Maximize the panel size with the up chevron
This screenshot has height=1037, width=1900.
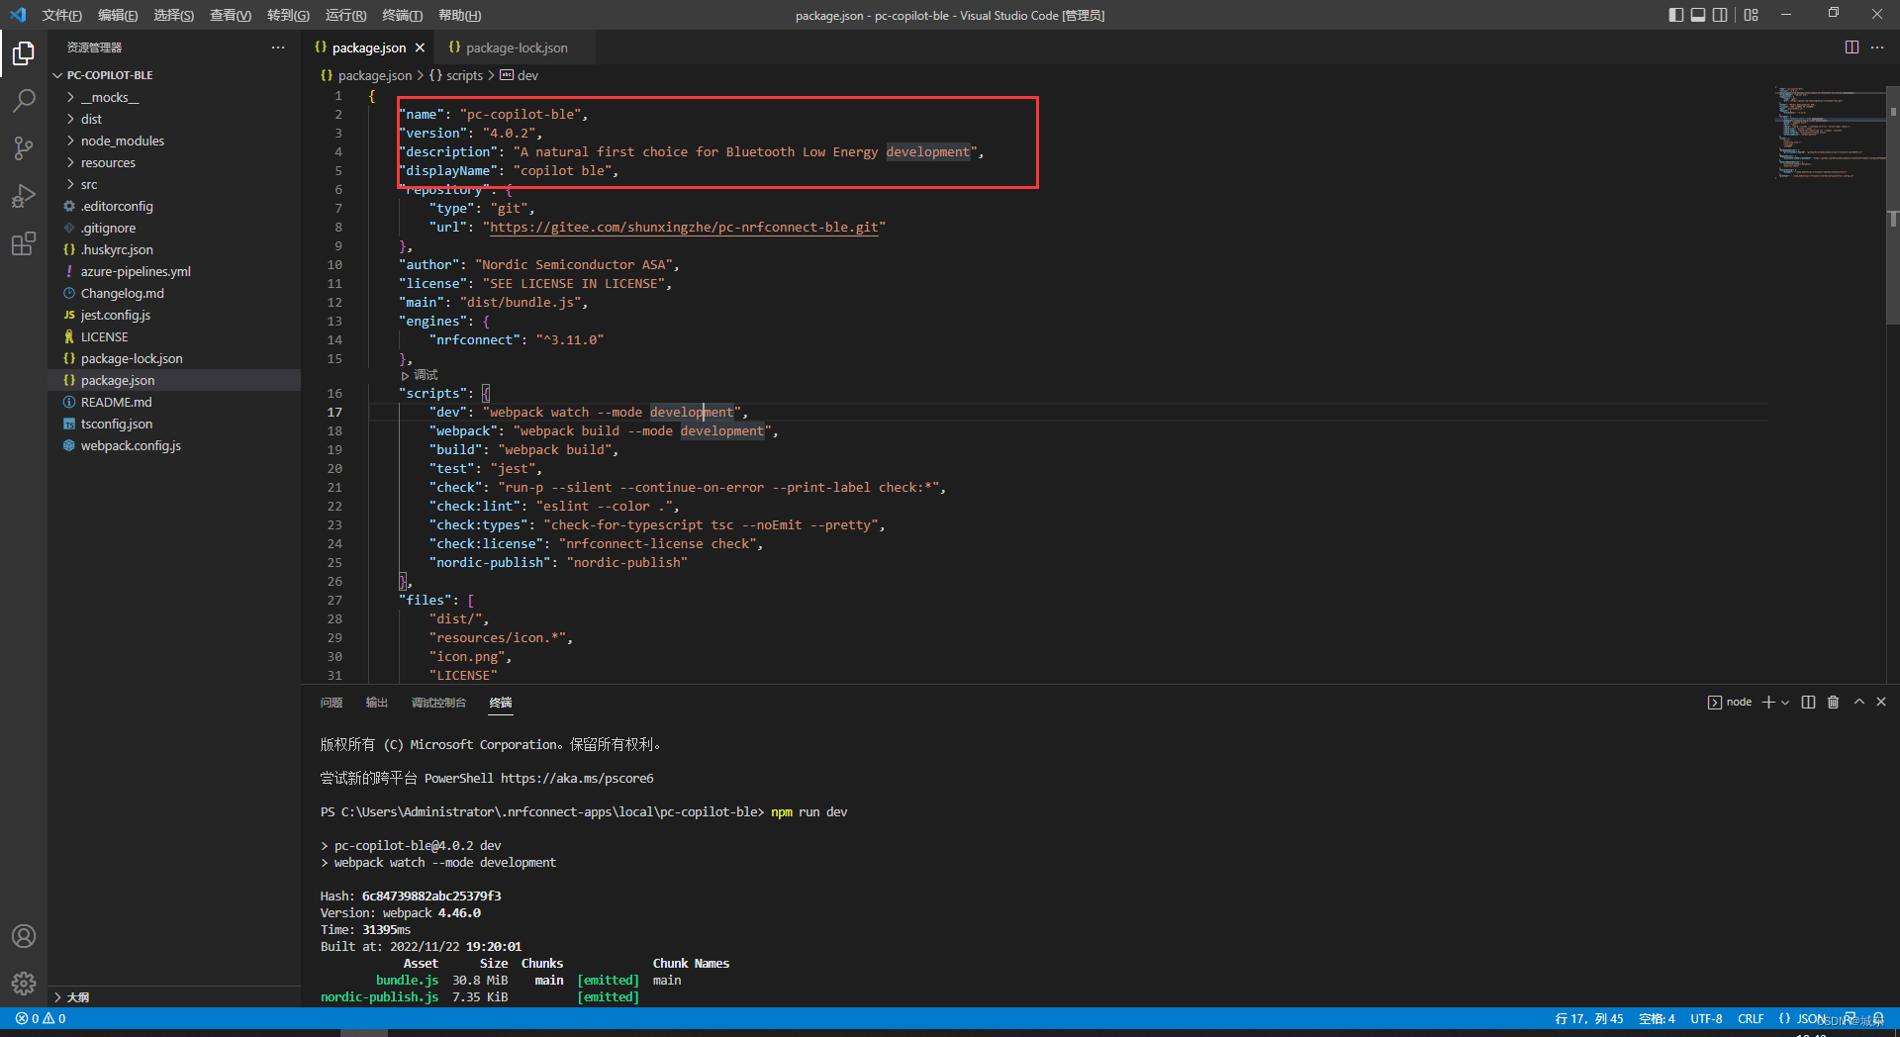(1859, 703)
